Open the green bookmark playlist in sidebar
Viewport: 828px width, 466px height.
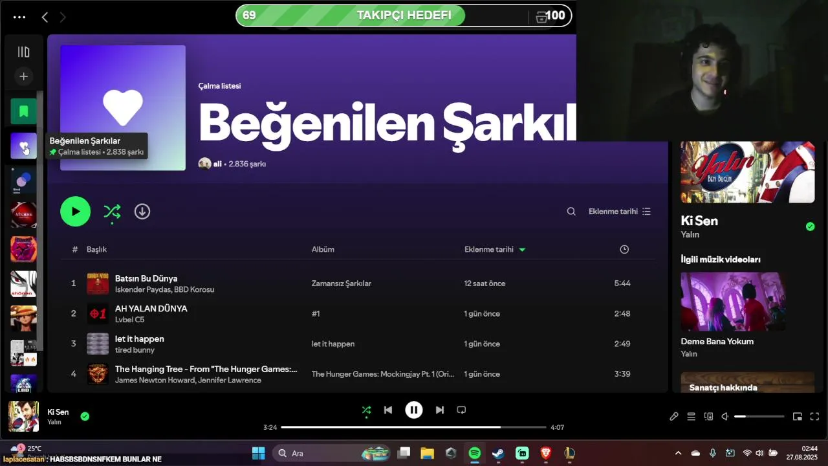(23, 111)
